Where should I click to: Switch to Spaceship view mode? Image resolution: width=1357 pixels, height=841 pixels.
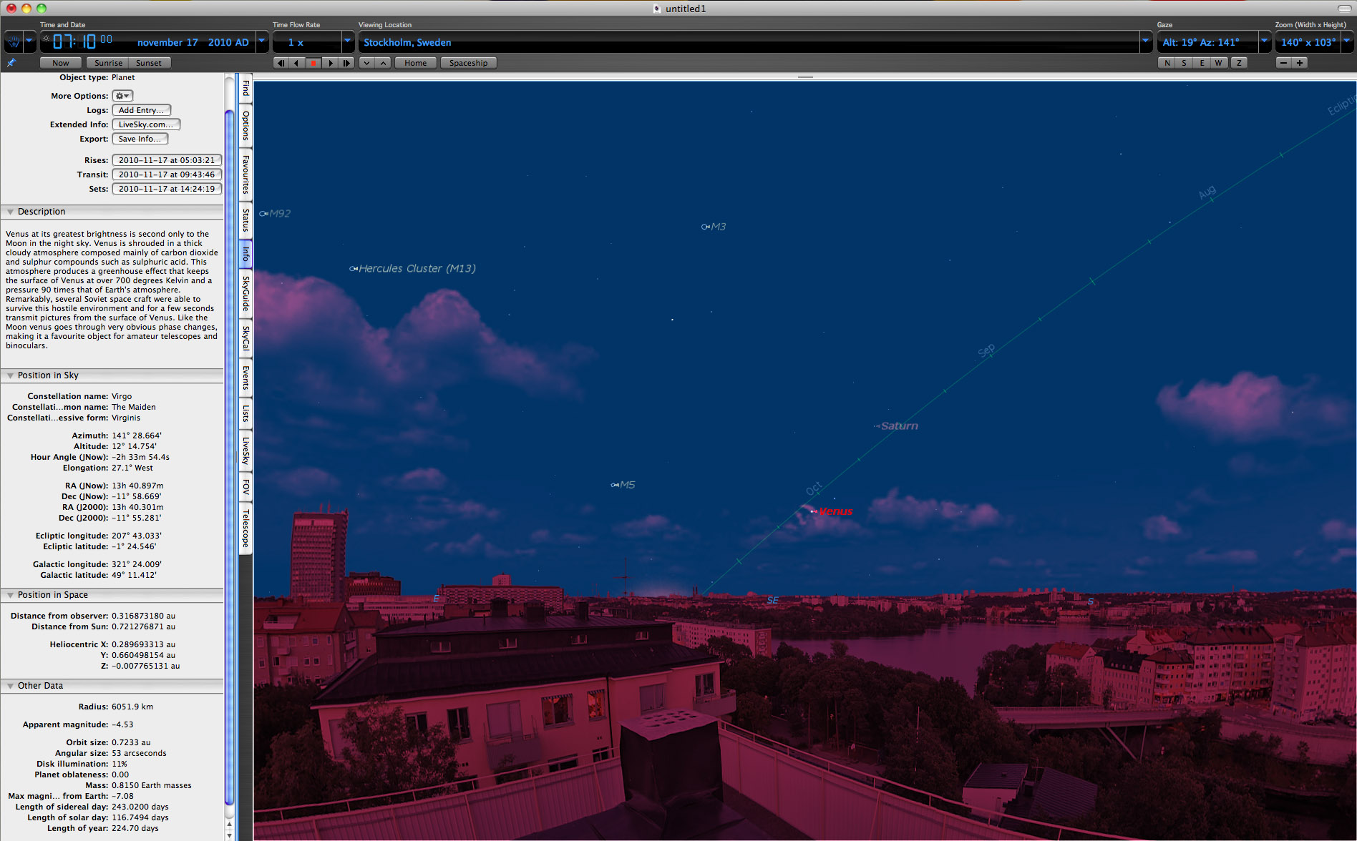[x=468, y=63]
